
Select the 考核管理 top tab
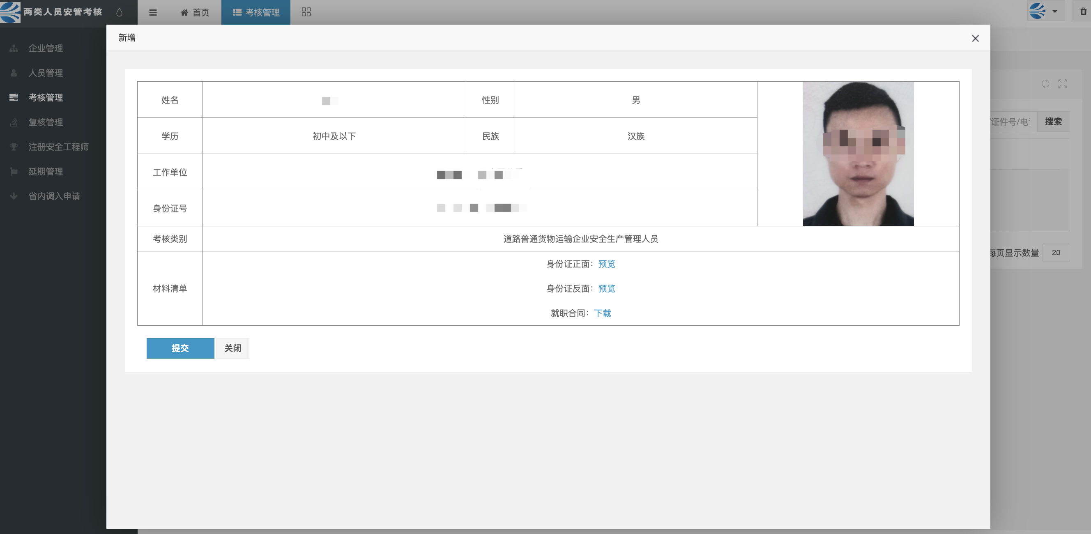point(256,12)
